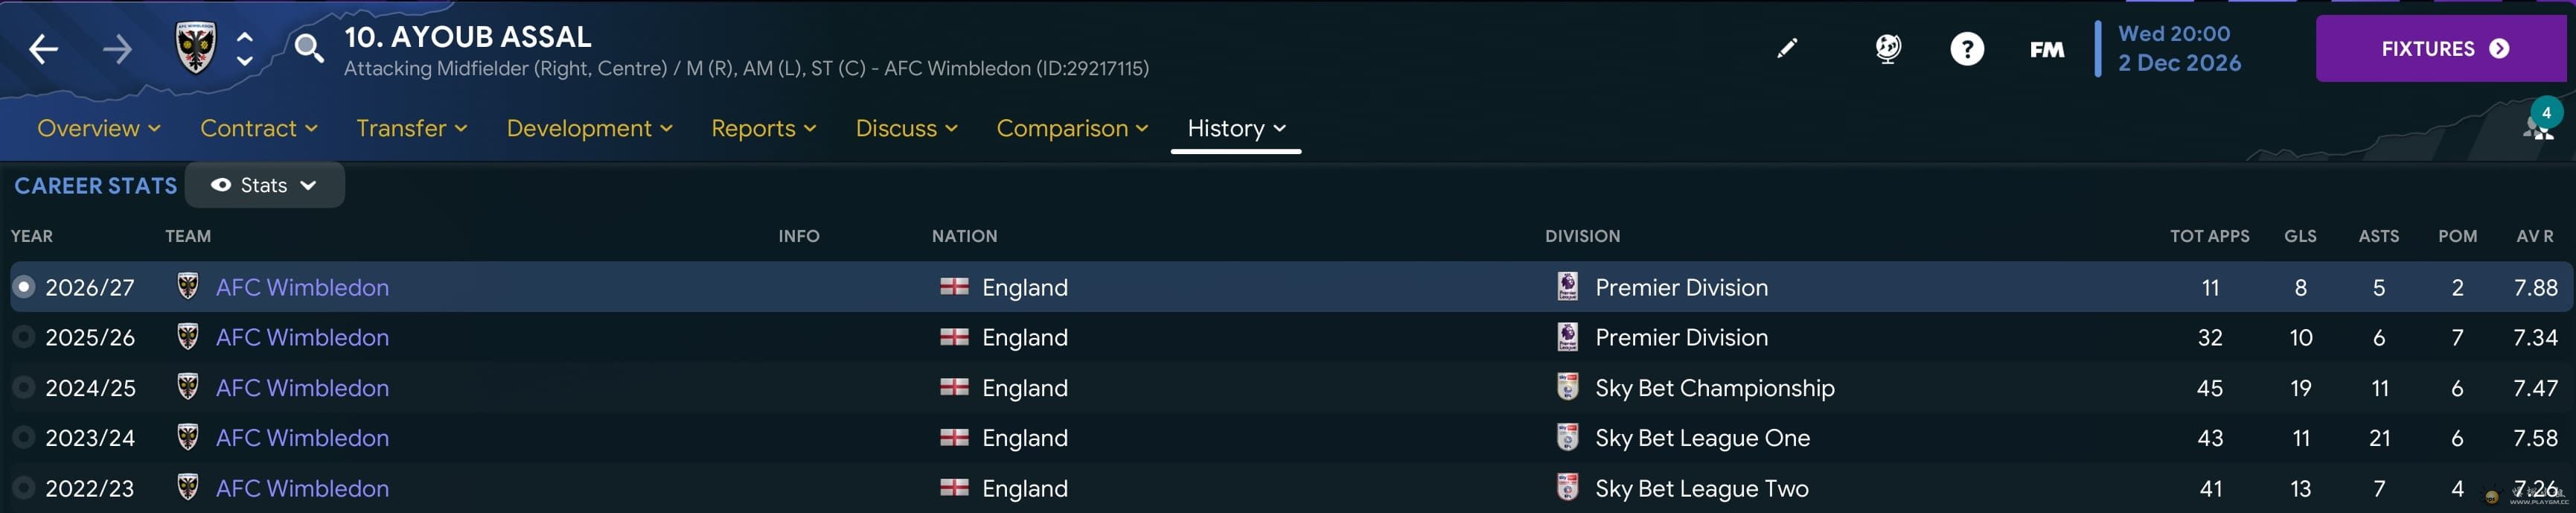The image size is (2576, 513).
Task: Open the Development menu tab
Action: tap(589, 128)
